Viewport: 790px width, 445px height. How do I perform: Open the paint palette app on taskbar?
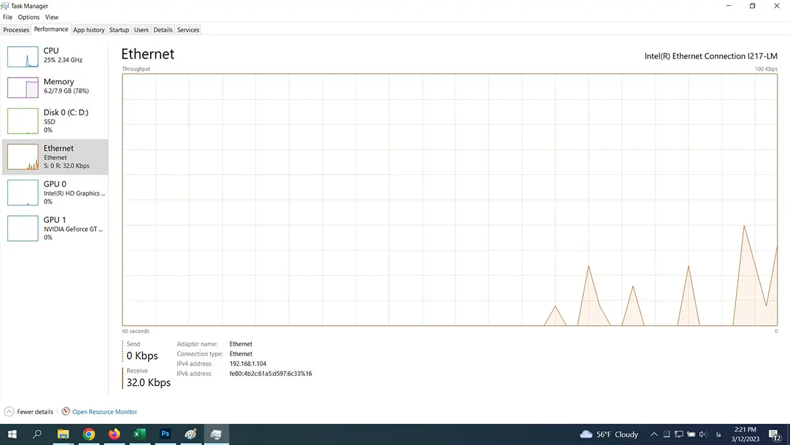pyautogui.click(x=190, y=434)
